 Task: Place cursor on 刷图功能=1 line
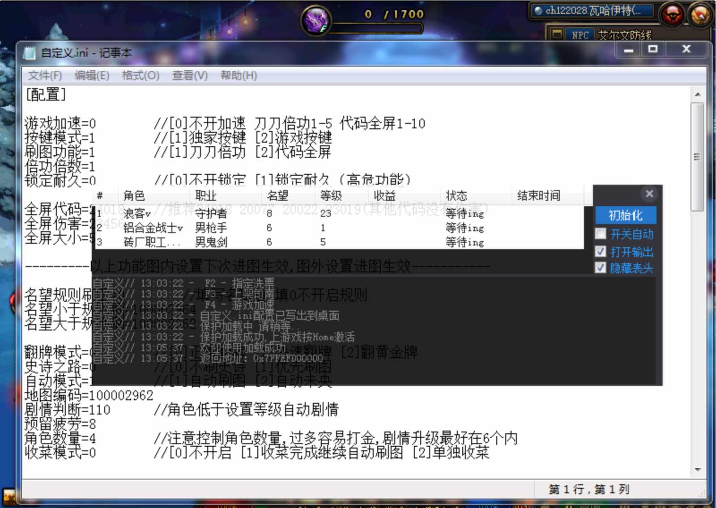point(60,152)
